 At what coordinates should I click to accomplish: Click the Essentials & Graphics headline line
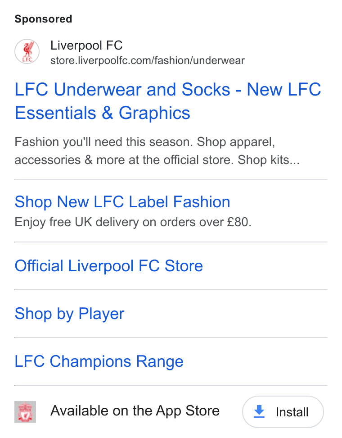pyautogui.click(x=103, y=113)
